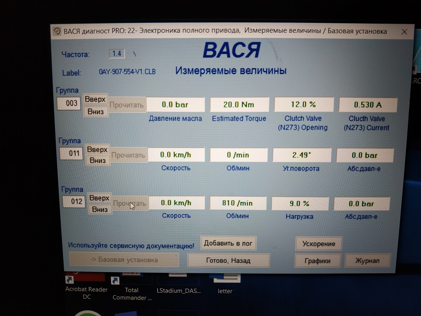Open the Графики graphs window
421x316 pixels.
318,261
